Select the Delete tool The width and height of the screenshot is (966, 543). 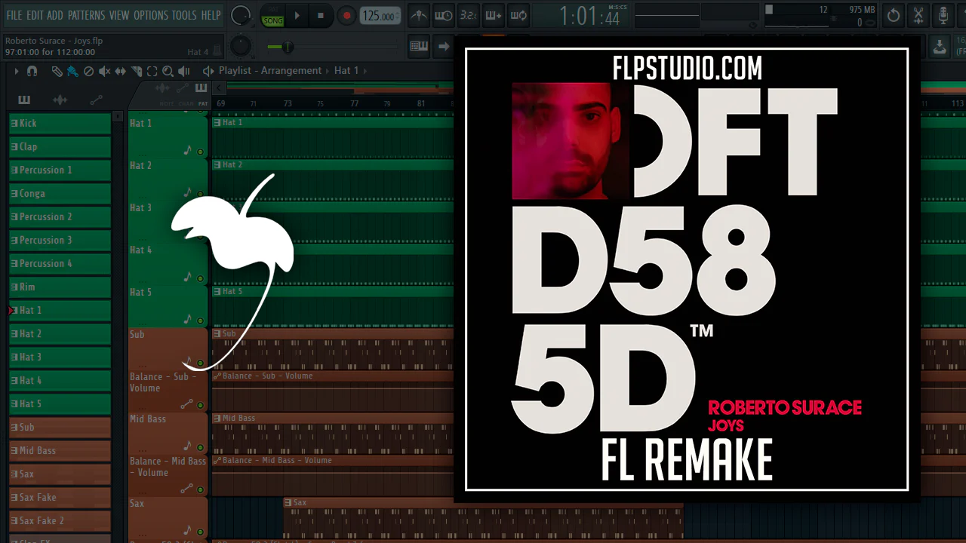coord(88,71)
